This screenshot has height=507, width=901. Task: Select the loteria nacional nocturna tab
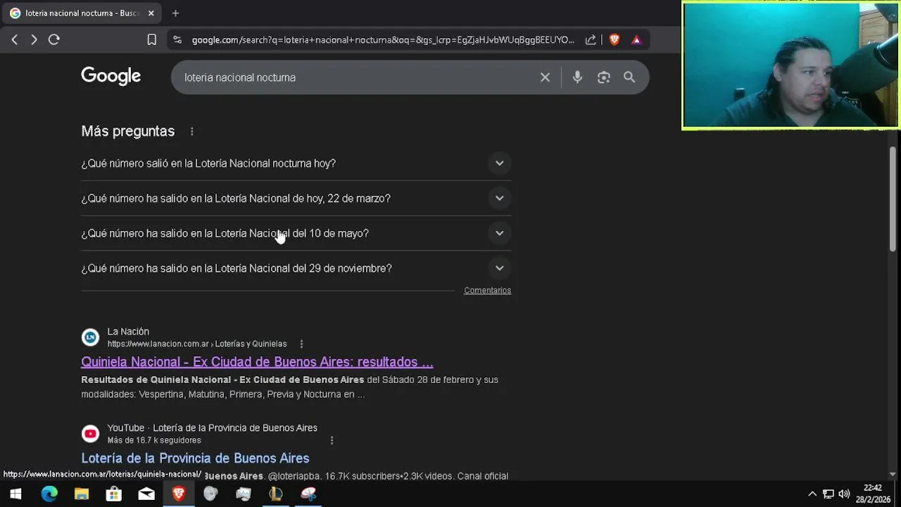82,13
